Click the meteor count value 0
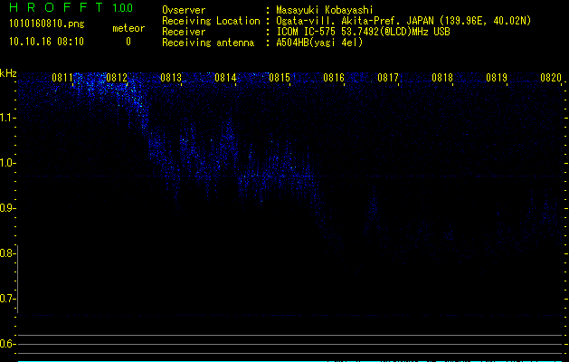569x362 pixels. [x=128, y=42]
